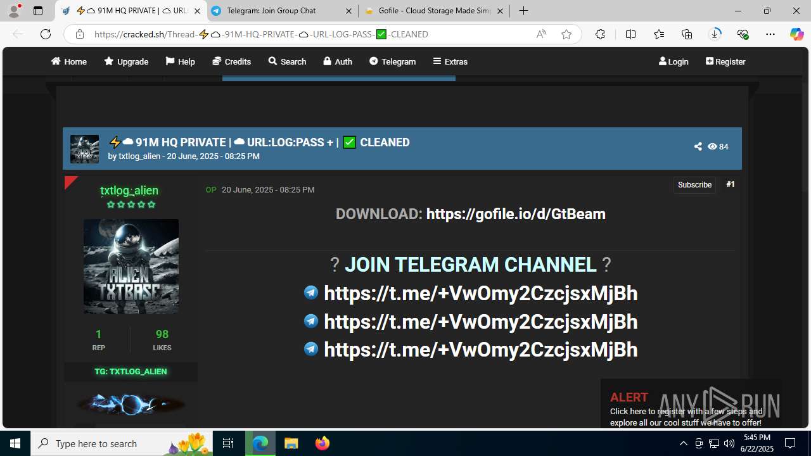This screenshot has width=811, height=456.
Task: Open Settings and more menu
Action: tap(770, 34)
